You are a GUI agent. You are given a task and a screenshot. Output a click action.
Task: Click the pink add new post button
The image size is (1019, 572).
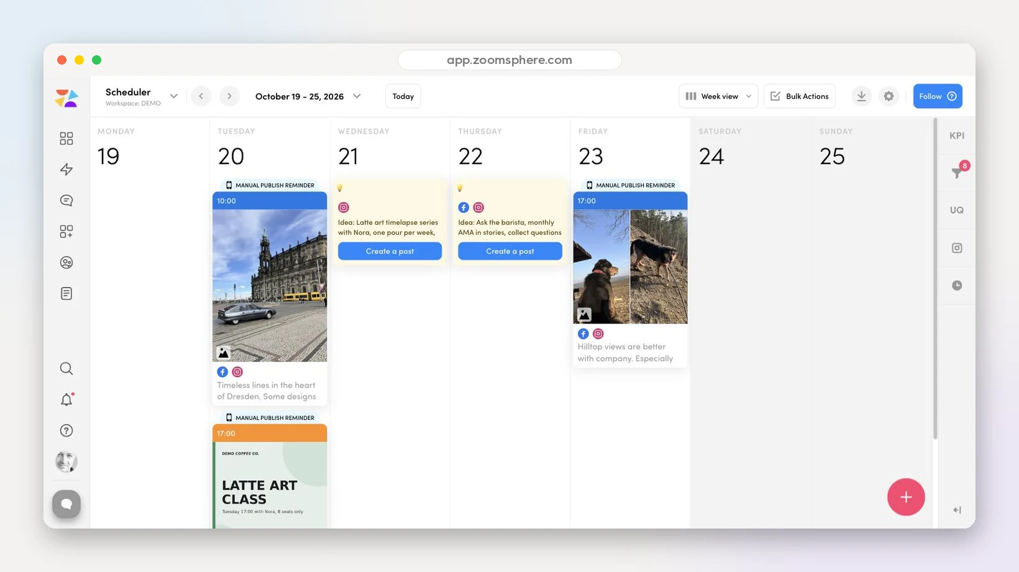point(906,497)
